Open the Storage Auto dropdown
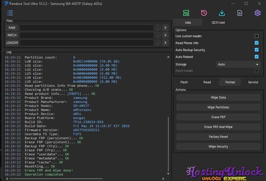The height and width of the screenshot is (181, 266). click(x=238, y=64)
